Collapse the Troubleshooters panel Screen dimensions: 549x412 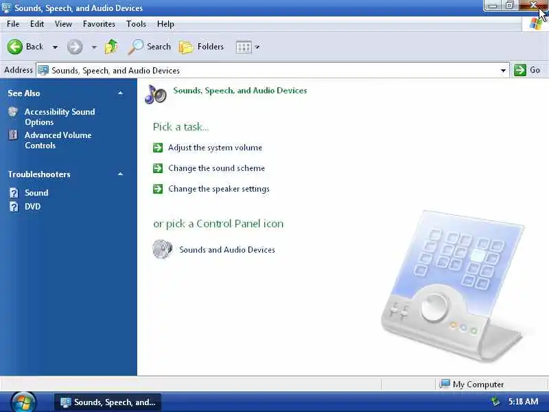[x=121, y=174]
